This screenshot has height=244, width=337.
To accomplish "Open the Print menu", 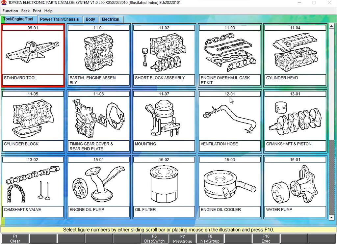I will [x=37, y=11].
